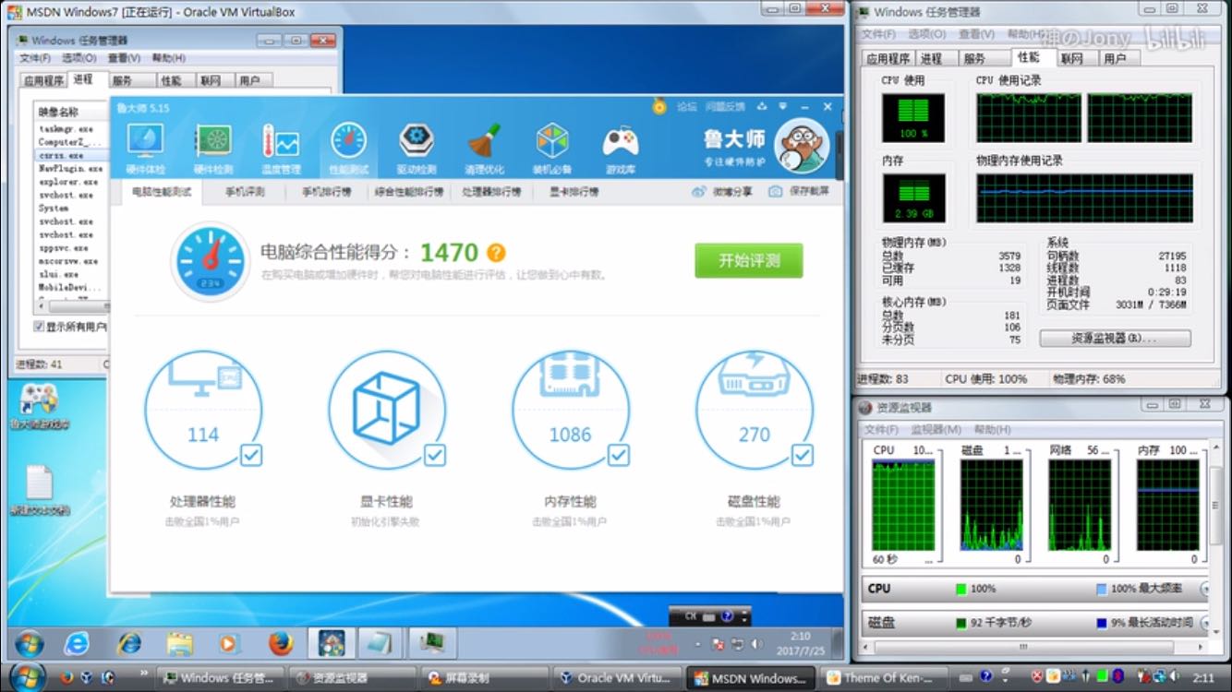
Task: Open Firefox in guest taskbar
Action: tap(281, 643)
